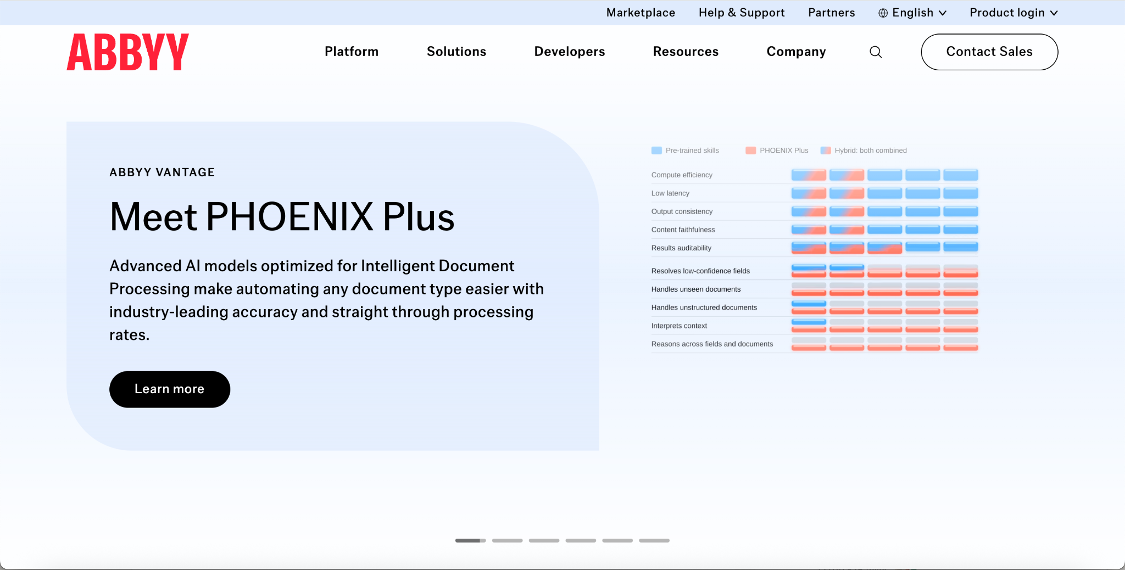Jump to the fourth carousel slide indicator
This screenshot has width=1125, height=570.
(581, 540)
